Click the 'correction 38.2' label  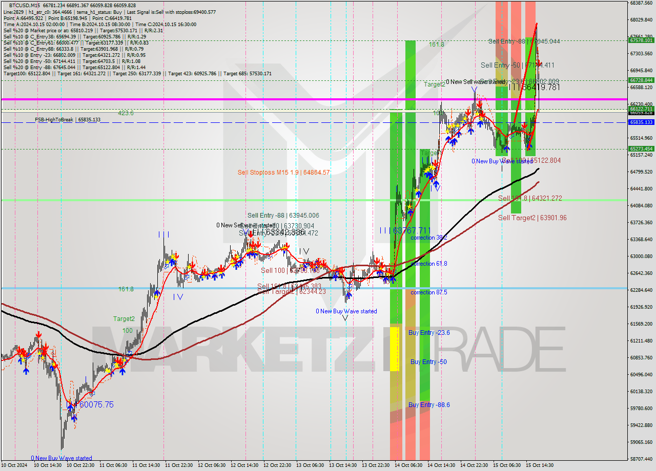click(429, 238)
